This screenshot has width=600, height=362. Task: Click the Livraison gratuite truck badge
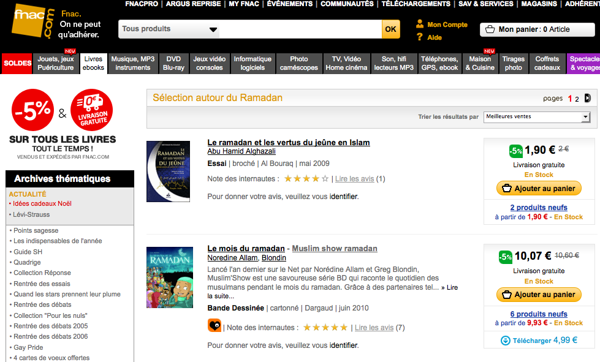click(x=91, y=110)
